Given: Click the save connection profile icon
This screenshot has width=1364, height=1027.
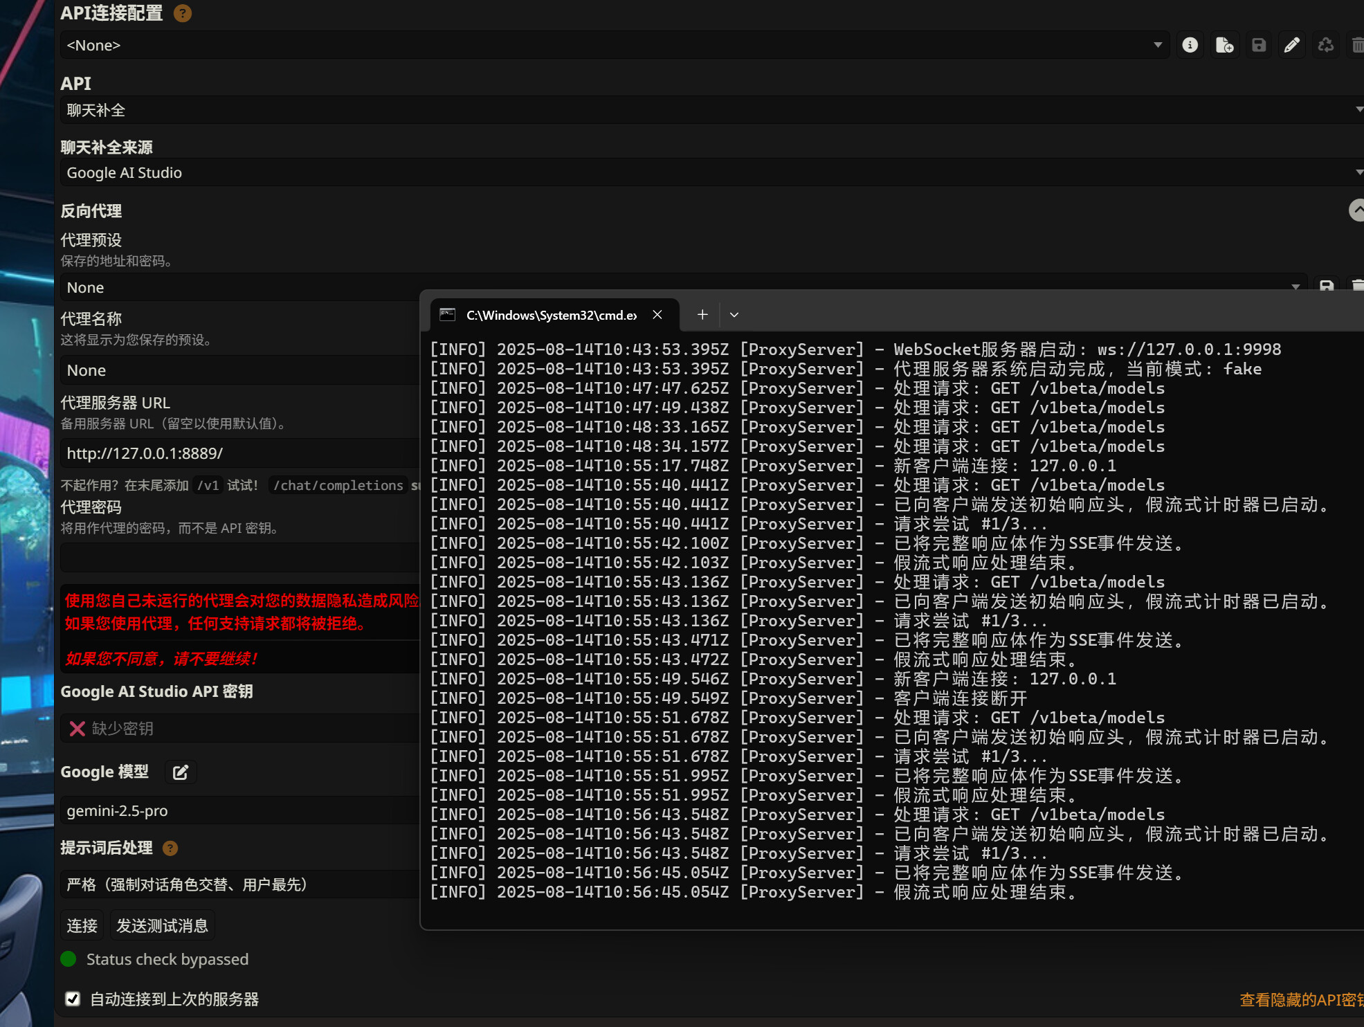Looking at the screenshot, I should pyautogui.click(x=1258, y=45).
